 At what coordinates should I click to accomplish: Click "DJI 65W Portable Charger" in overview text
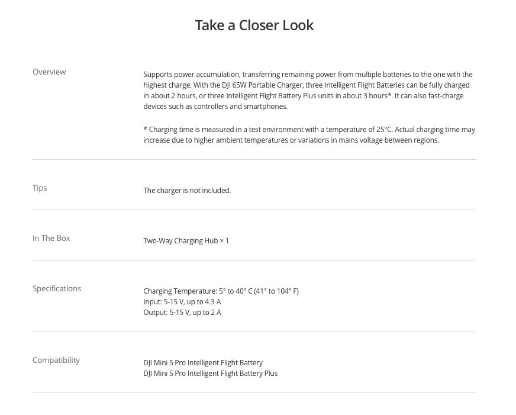[262, 85]
